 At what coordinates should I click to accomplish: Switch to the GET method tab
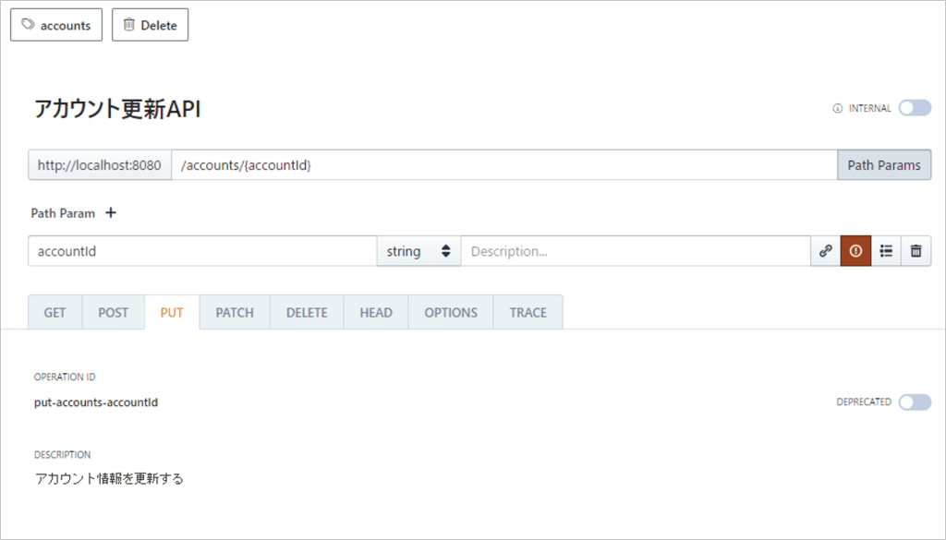tap(55, 313)
